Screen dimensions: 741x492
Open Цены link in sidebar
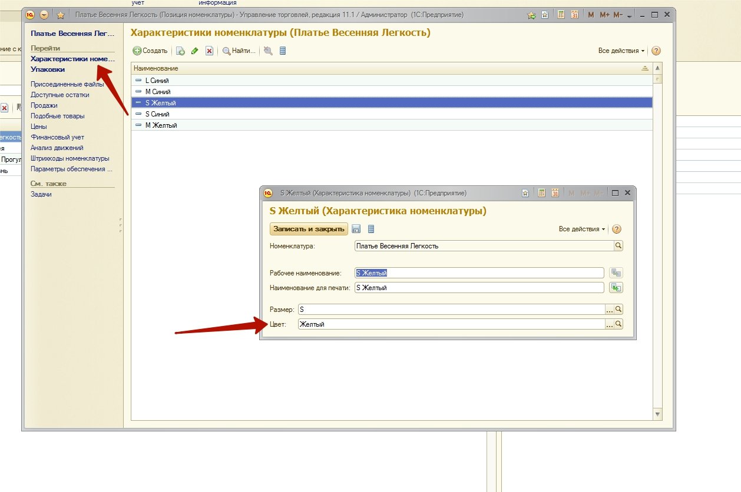39,127
